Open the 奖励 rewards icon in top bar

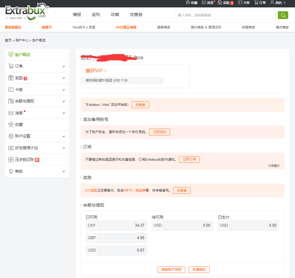(220, 3)
